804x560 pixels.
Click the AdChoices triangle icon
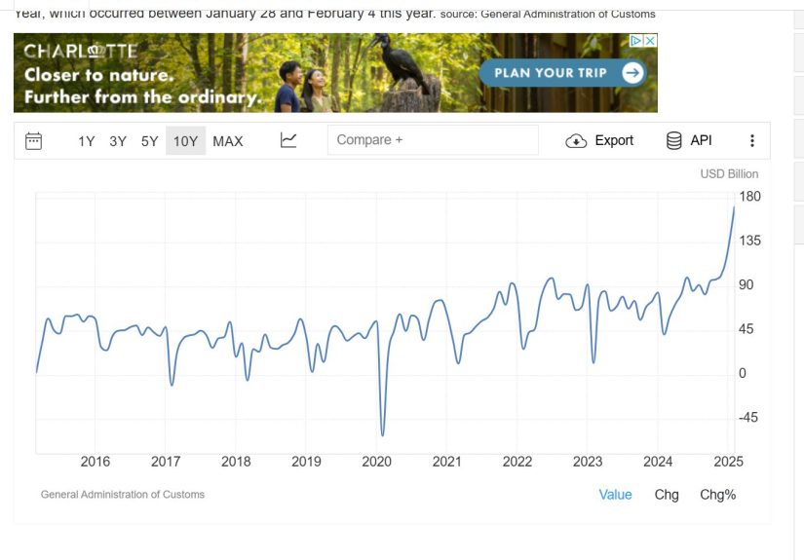point(636,41)
